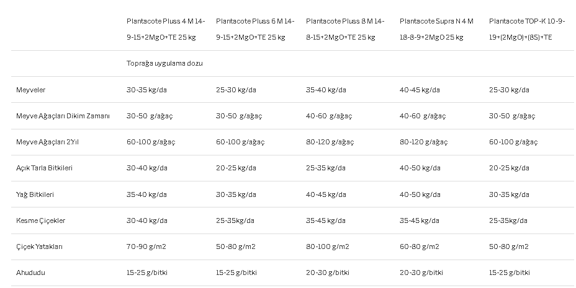Select the Plantacote Pluss 6 M column header
Image resolution: width=576 pixels, height=288 pixels.
[255, 29]
